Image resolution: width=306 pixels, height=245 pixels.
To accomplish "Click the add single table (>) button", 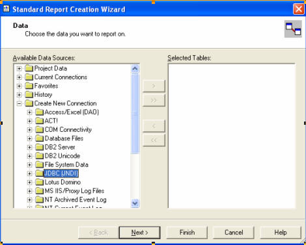I will [x=154, y=86].
